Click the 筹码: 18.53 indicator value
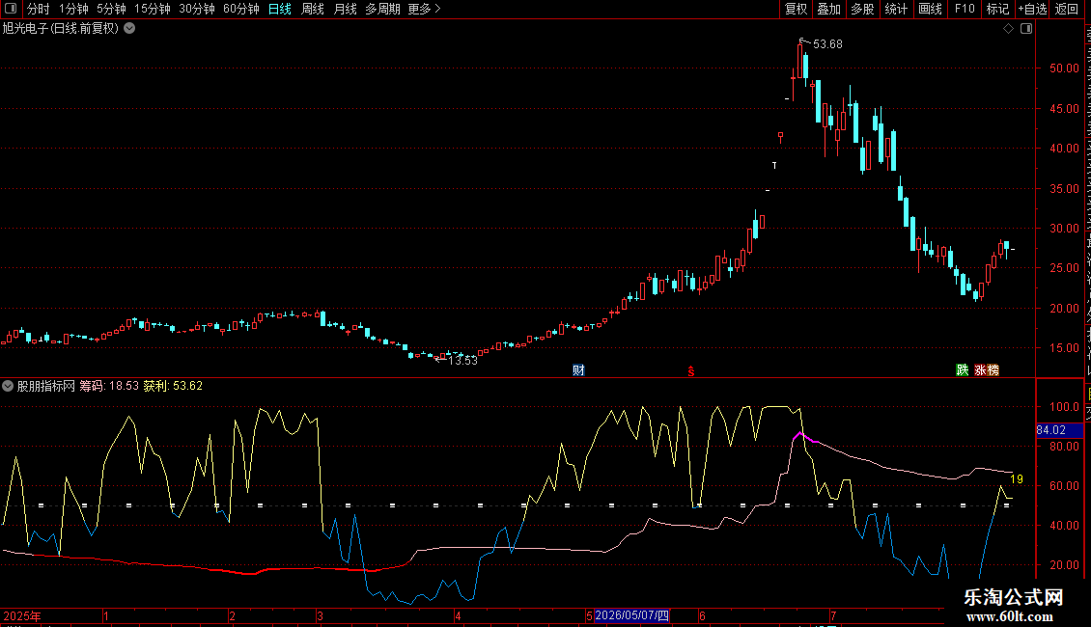Image resolution: width=1091 pixels, height=627 pixels. point(109,386)
